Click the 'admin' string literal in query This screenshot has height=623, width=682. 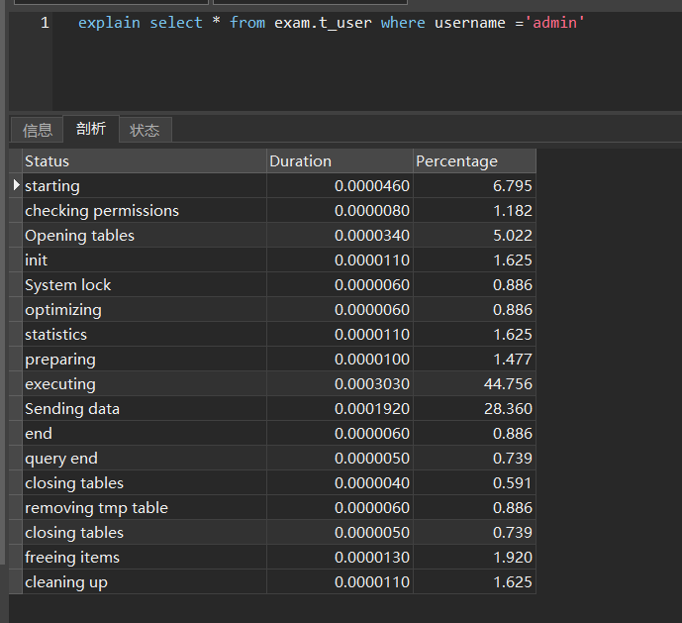(555, 22)
